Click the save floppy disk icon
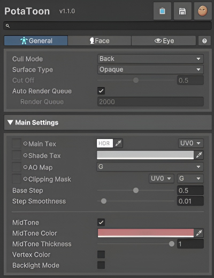 pyautogui.click(x=182, y=11)
